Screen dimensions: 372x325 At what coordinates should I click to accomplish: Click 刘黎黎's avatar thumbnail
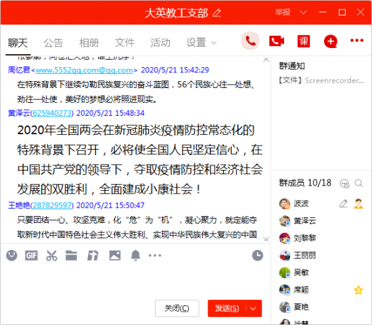pos(285,238)
